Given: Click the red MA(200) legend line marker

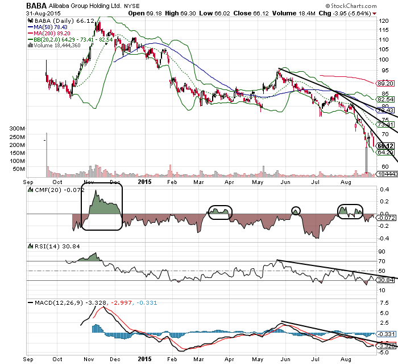Looking at the screenshot, I should [x=30, y=33].
